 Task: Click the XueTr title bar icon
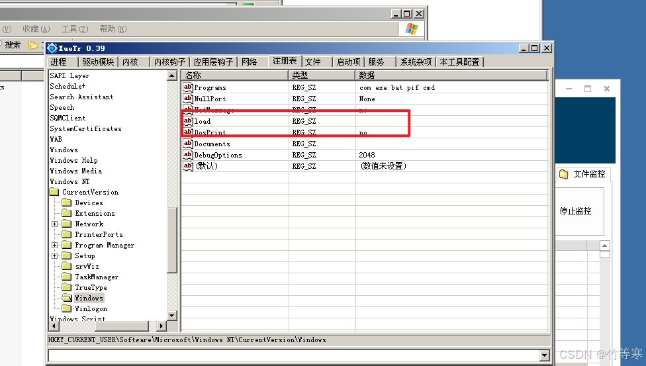(52, 48)
